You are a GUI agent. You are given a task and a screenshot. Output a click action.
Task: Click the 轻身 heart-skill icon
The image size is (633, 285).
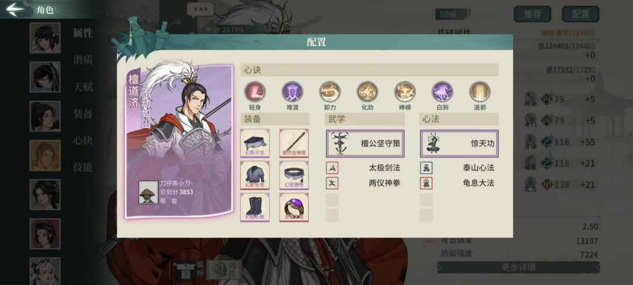pyautogui.click(x=255, y=91)
